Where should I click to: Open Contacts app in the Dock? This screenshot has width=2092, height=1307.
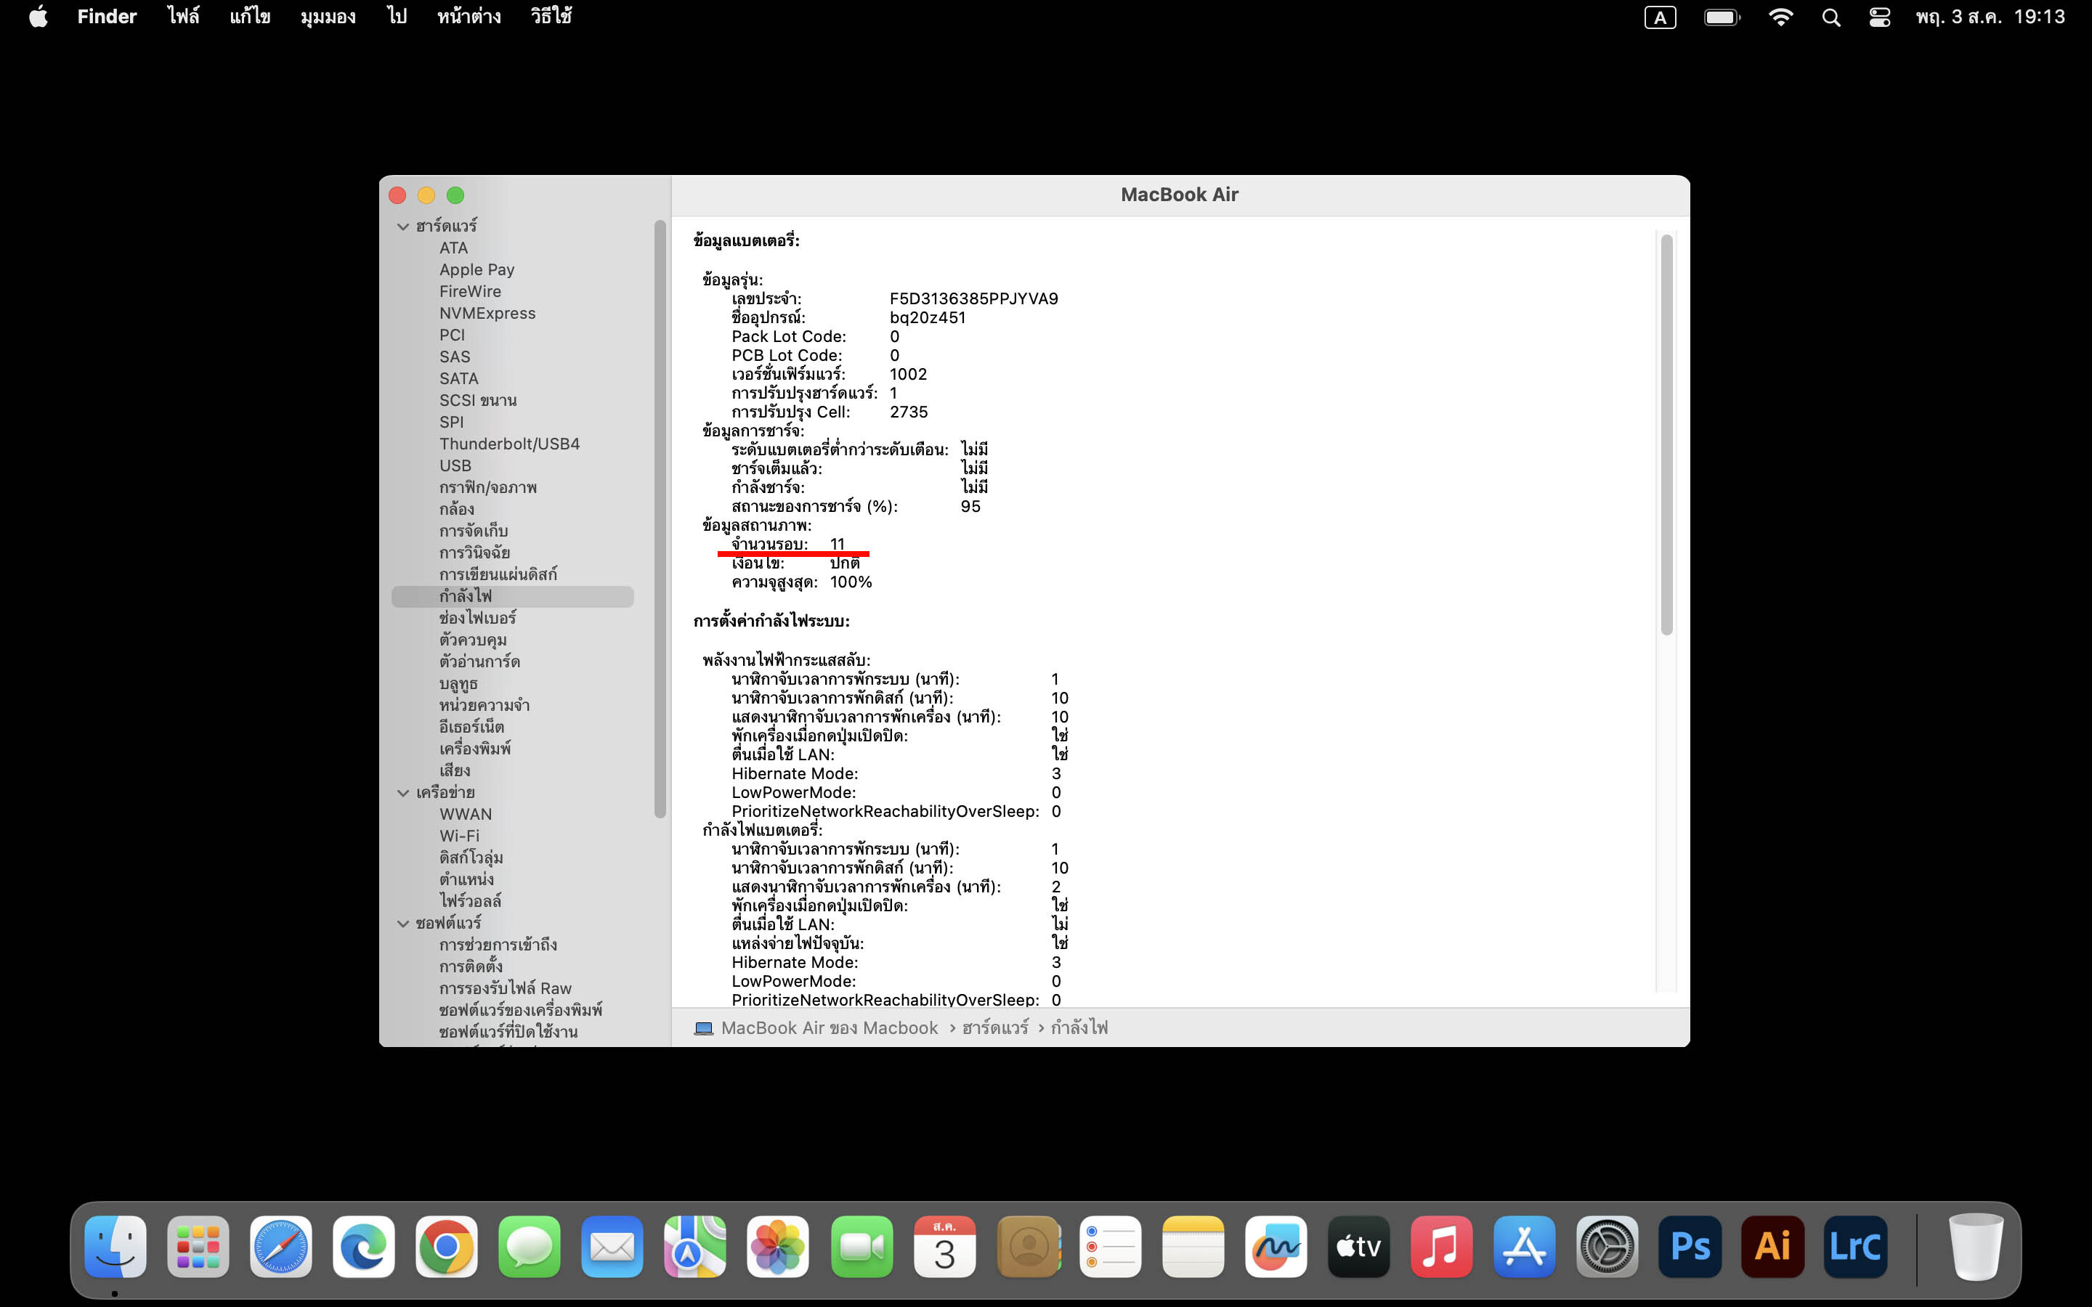coord(1028,1245)
